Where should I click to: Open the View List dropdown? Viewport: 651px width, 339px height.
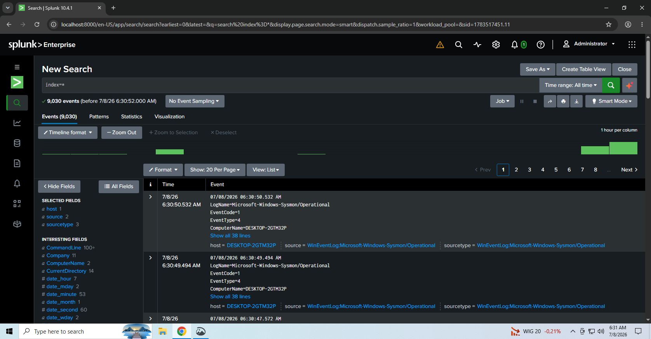[x=266, y=170]
